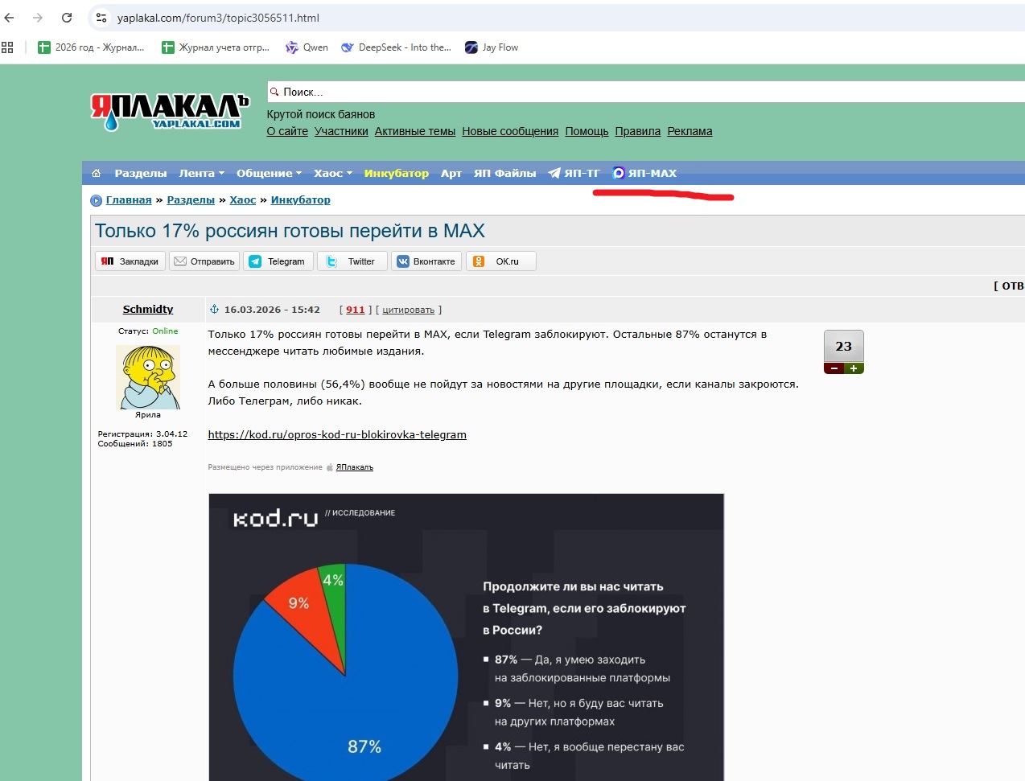This screenshot has height=781, width=1025.
Task: Open 'Новые сообщения' link
Action: 510,131
